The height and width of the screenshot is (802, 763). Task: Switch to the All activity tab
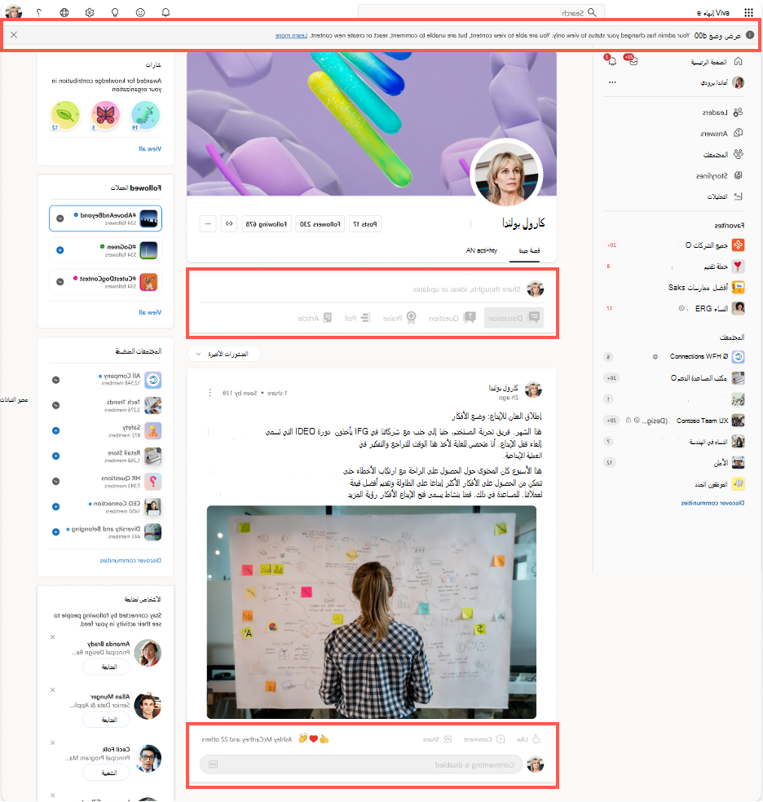pyautogui.click(x=481, y=250)
